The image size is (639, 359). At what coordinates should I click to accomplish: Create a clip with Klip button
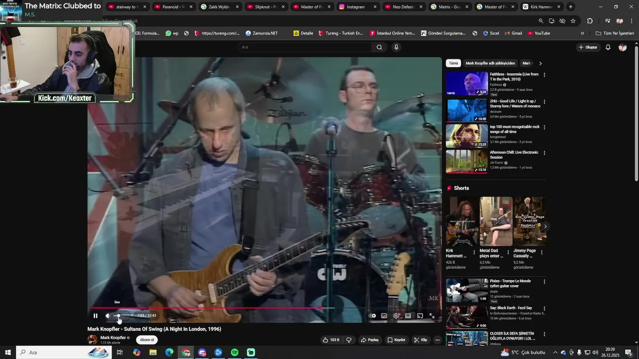click(420, 340)
